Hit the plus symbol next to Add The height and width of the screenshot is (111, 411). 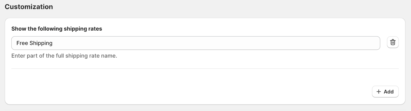click(379, 92)
